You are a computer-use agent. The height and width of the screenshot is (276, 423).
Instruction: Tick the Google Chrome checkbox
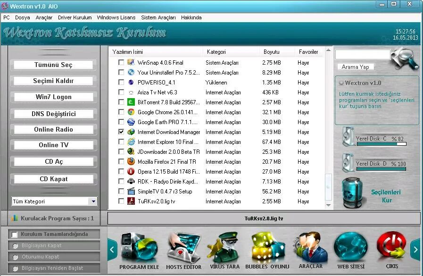[x=121, y=112]
